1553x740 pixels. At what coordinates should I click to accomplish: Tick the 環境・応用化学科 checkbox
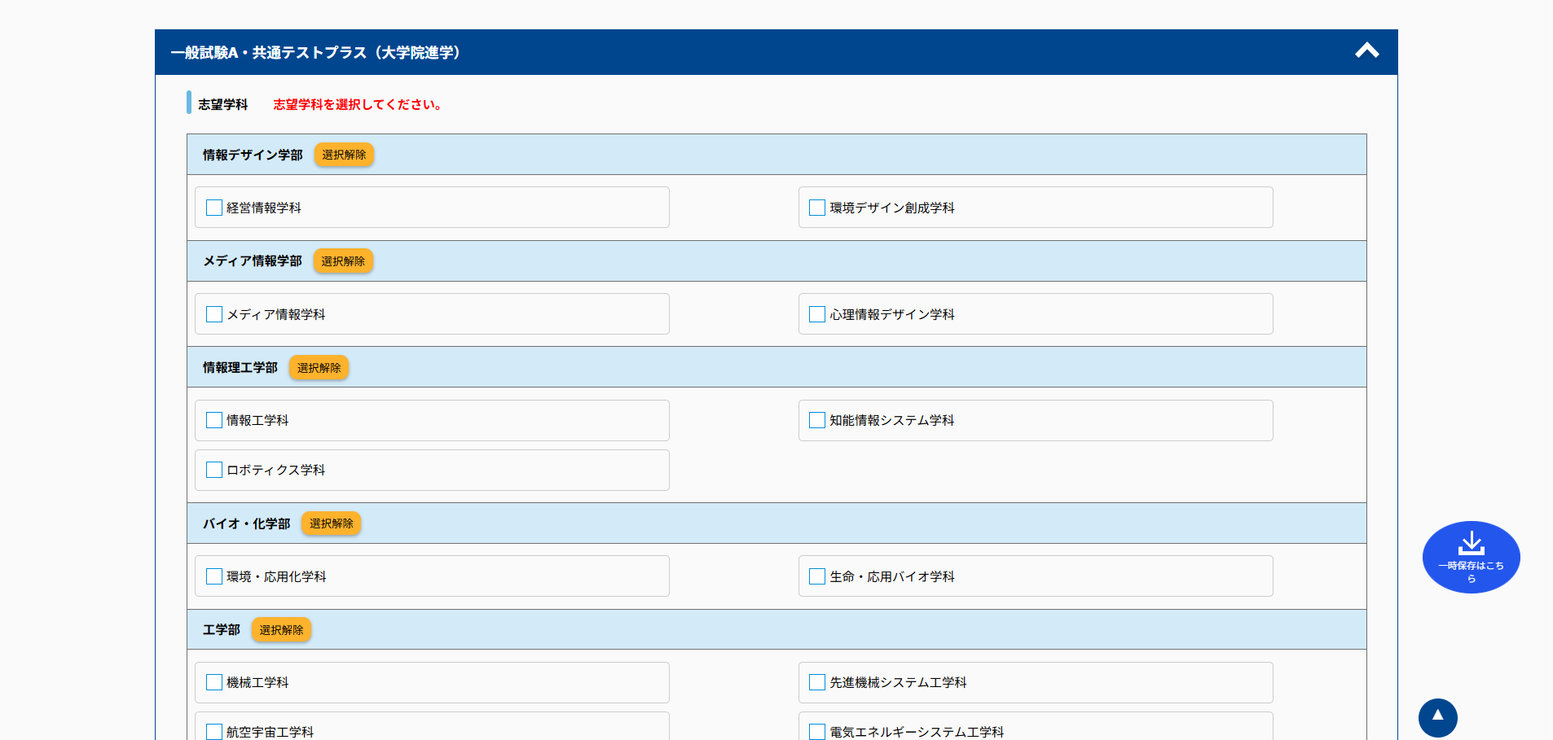(x=214, y=576)
